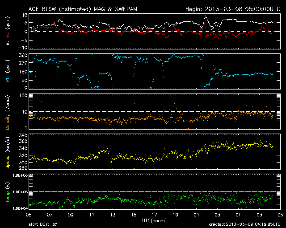The image size is (286, 228).
Task: Click the orange 'Density (/cm3)' axis label
Action: point(8,112)
